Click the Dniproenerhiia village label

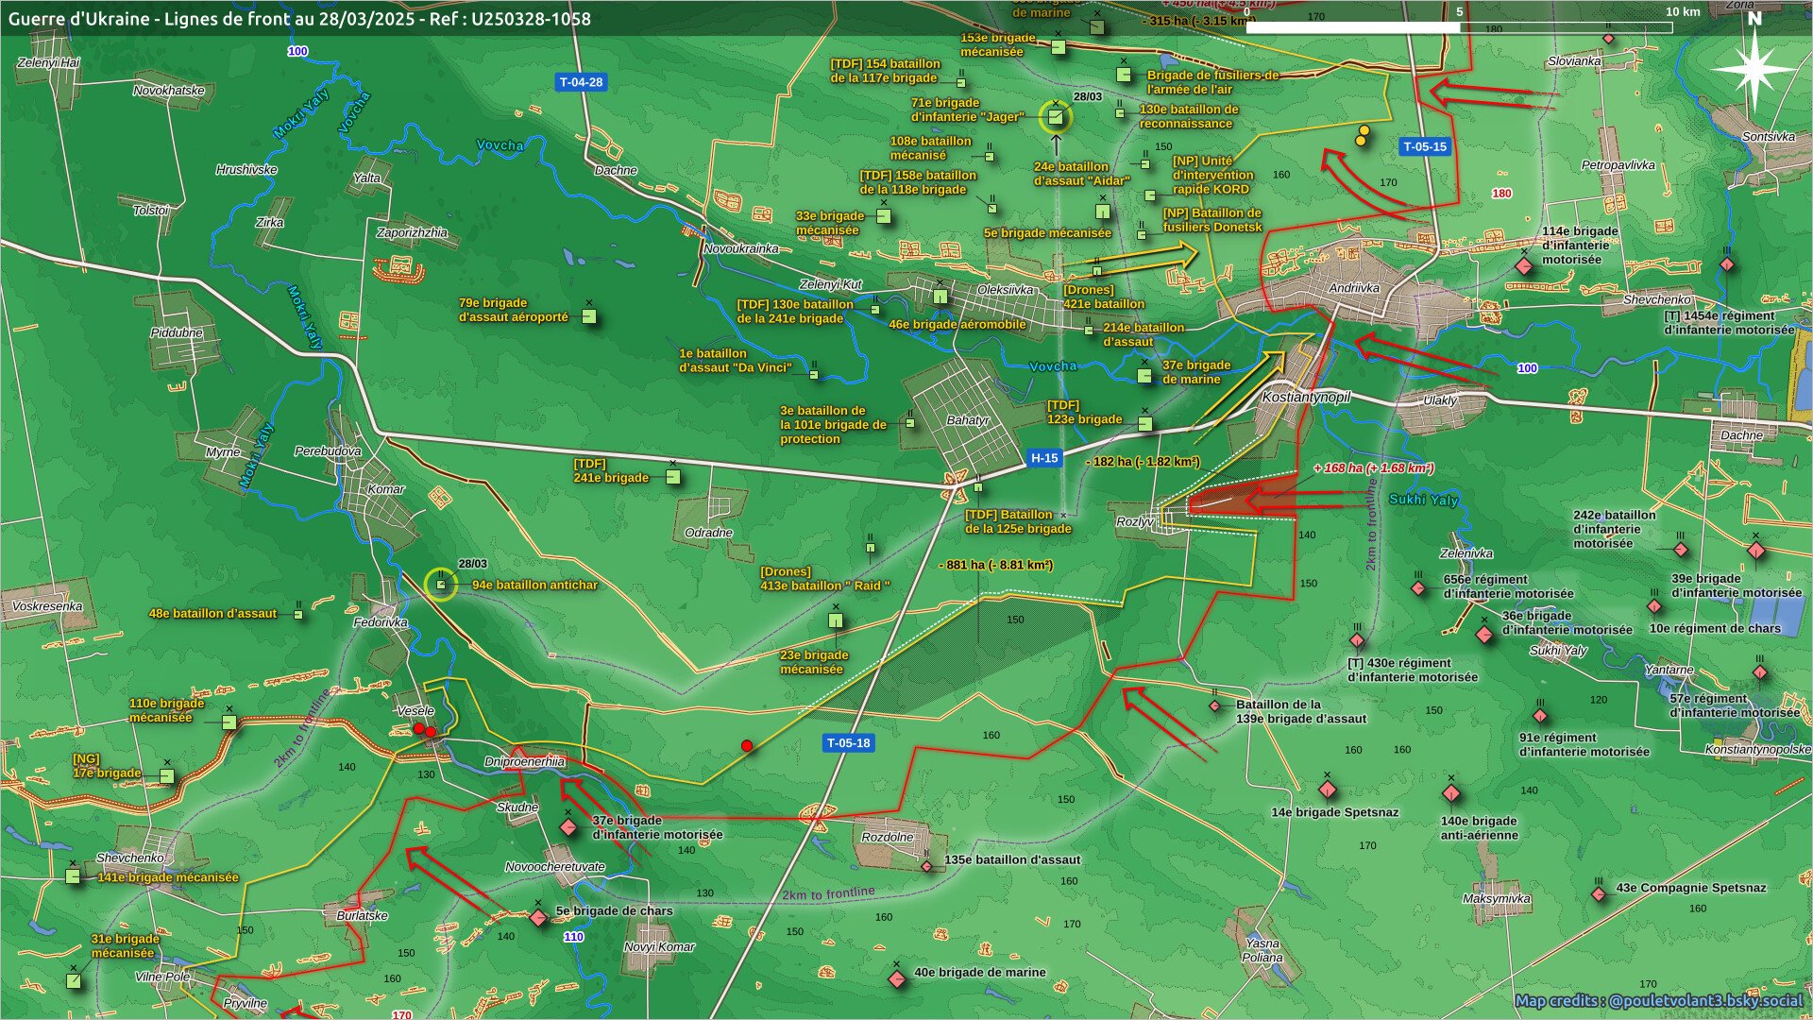tap(524, 761)
